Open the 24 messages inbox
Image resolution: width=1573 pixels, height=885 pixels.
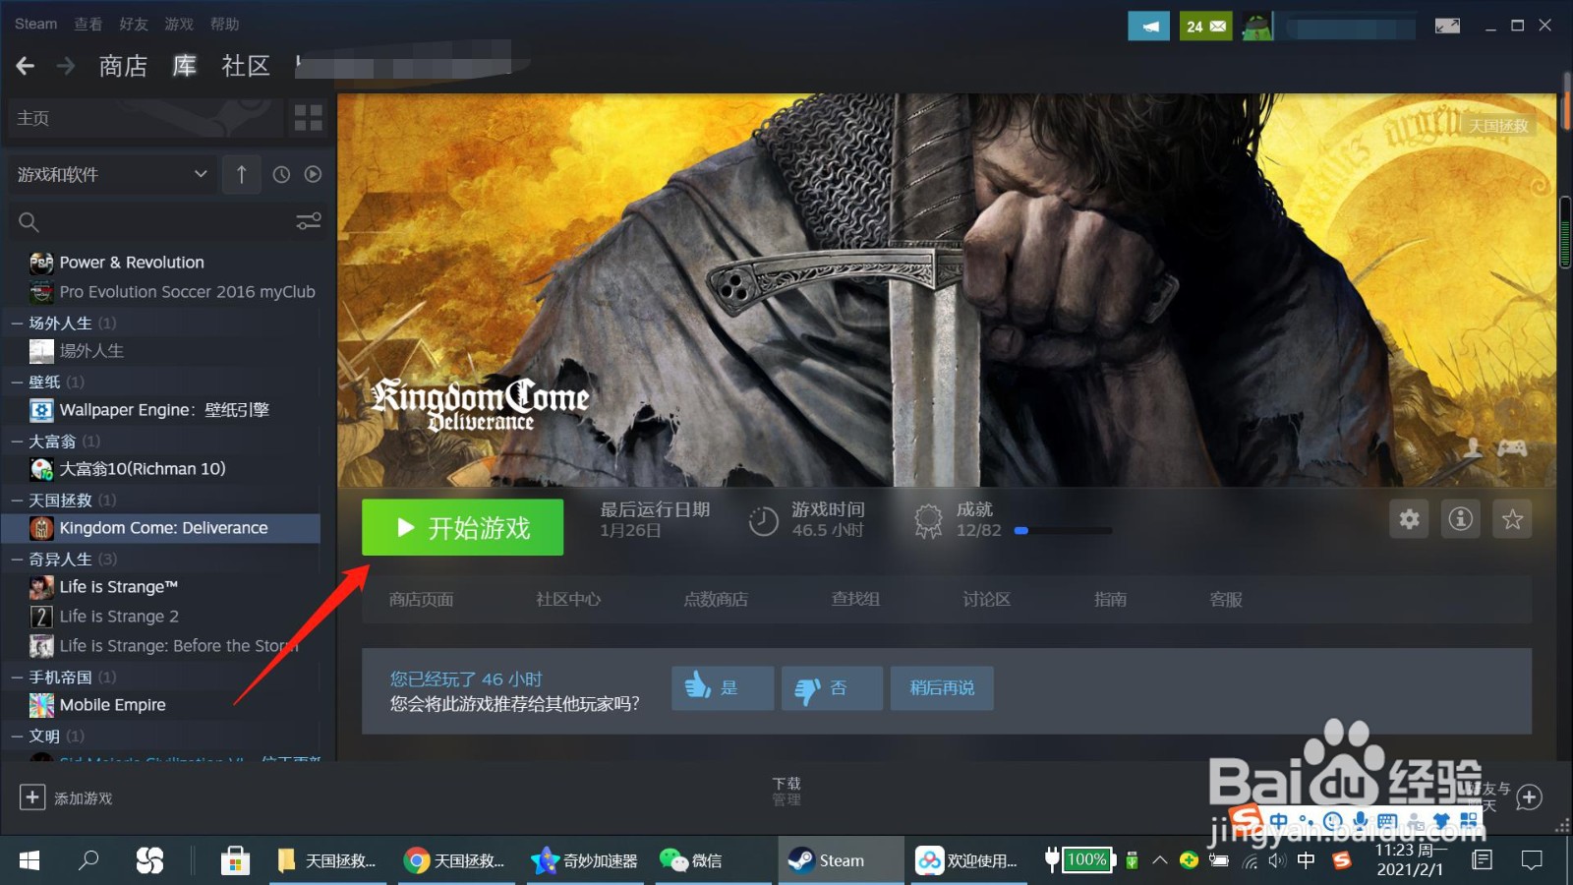[x=1205, y=27]
